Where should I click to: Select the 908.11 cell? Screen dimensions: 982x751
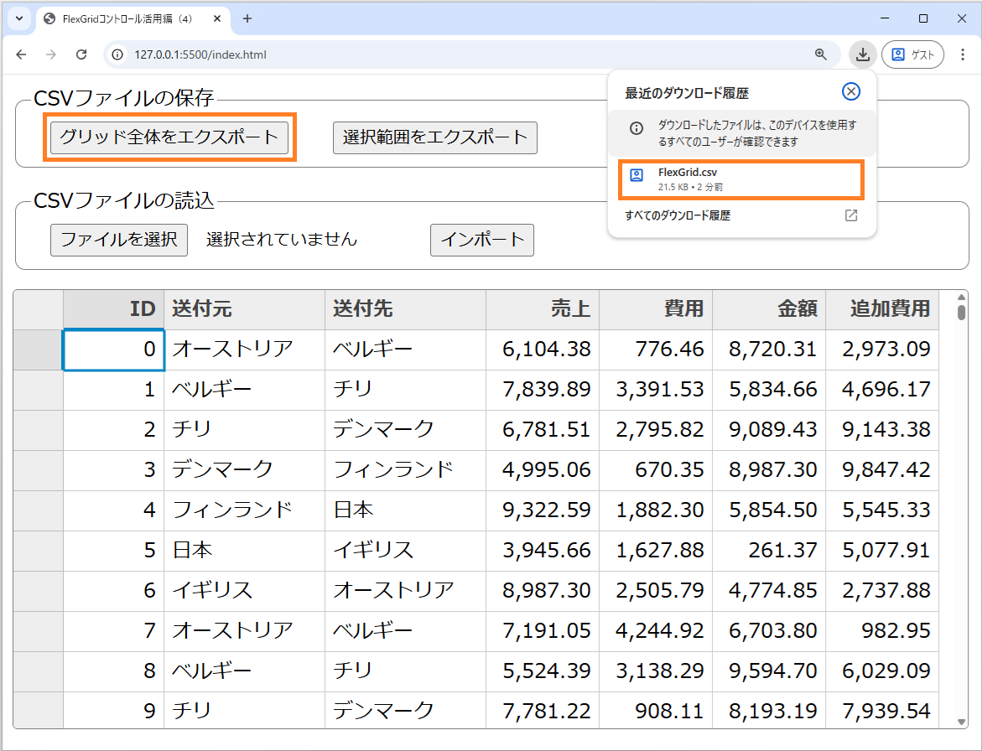(656, 710)
